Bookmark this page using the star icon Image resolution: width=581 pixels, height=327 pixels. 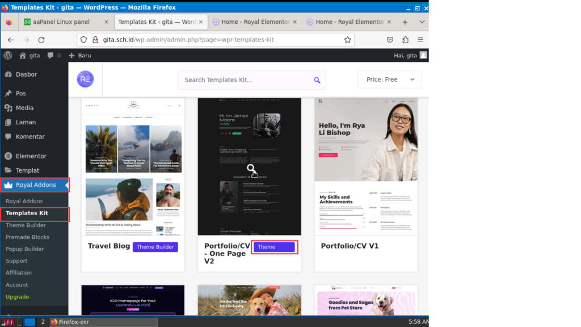347,40
